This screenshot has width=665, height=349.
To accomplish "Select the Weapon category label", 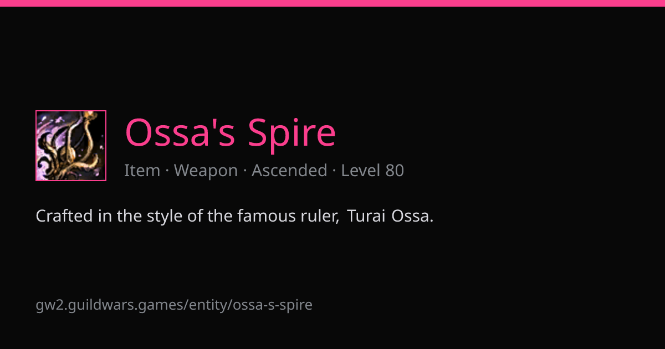I will (x=206, y=171).
